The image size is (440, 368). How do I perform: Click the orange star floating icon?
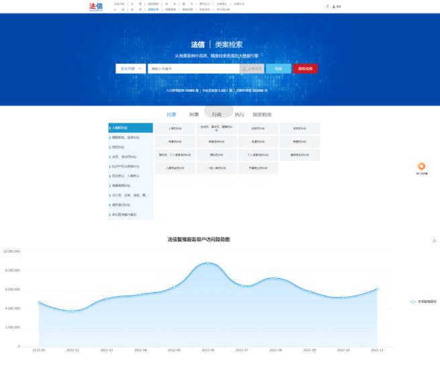click(x=421, y=166)
